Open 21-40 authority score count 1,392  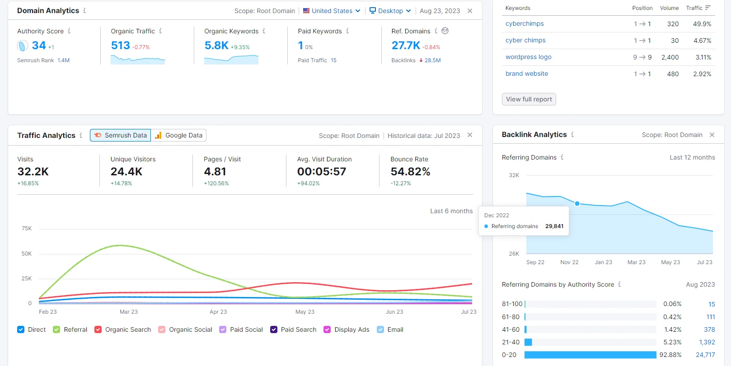pos(707,342)
